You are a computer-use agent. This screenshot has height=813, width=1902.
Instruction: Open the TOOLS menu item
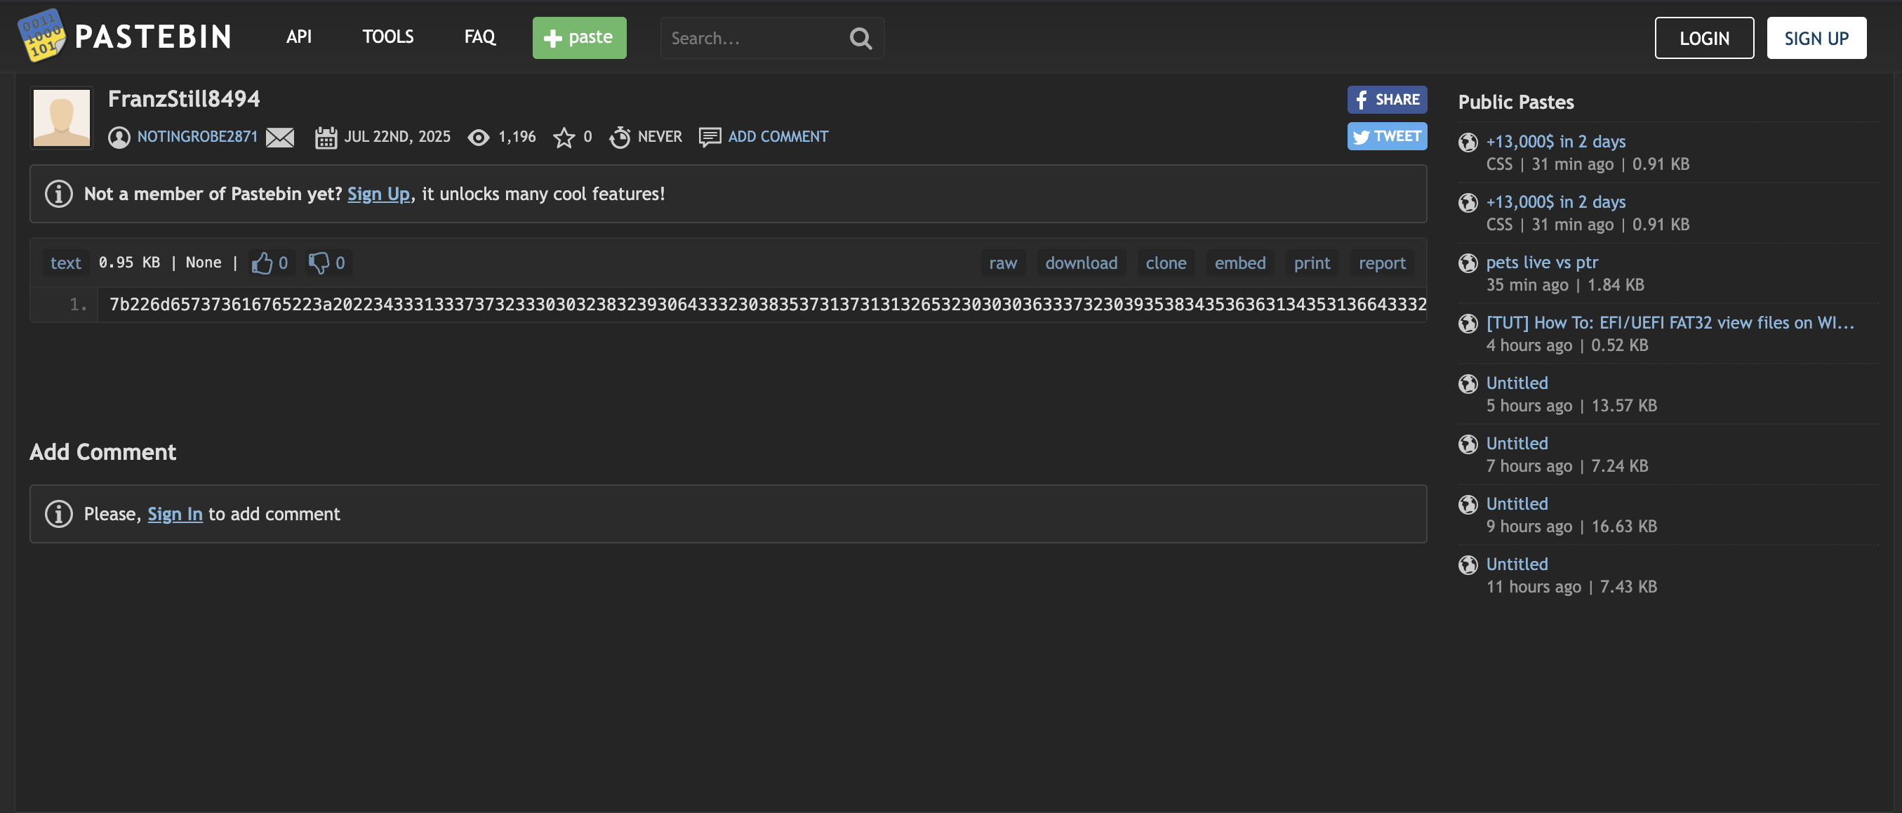click(x=387, y=37)
